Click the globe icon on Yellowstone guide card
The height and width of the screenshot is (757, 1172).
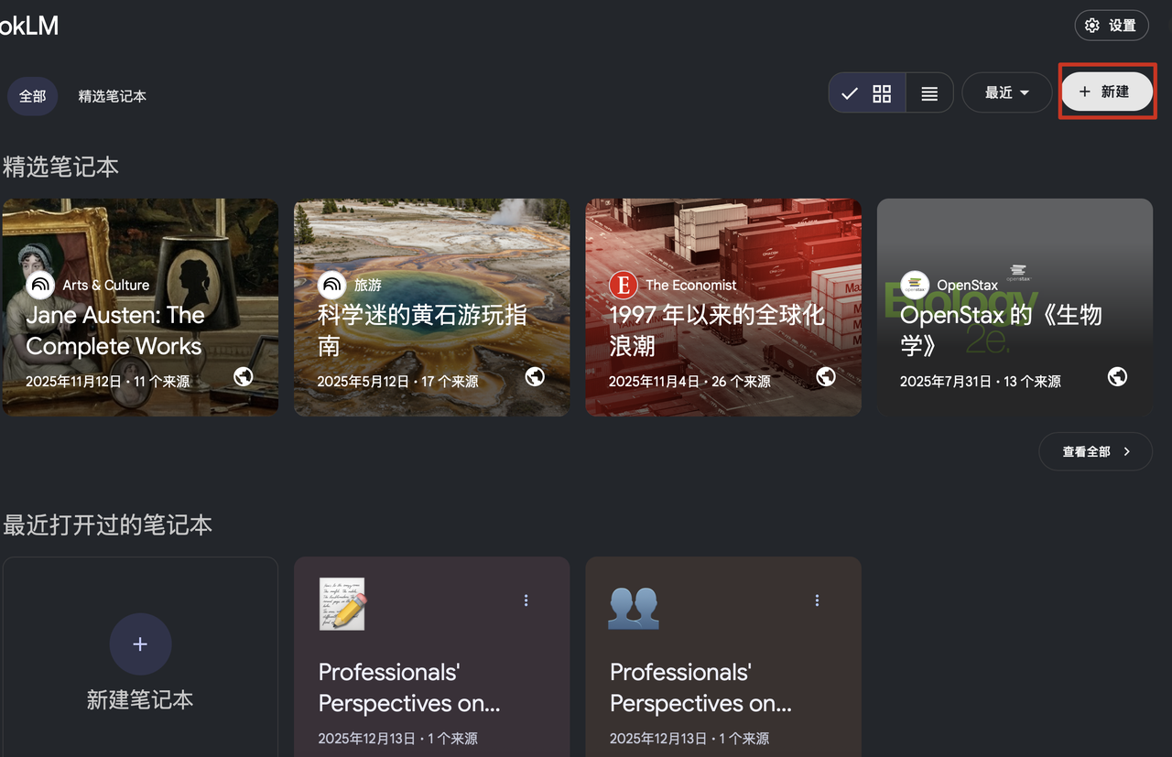coord(535,376)
